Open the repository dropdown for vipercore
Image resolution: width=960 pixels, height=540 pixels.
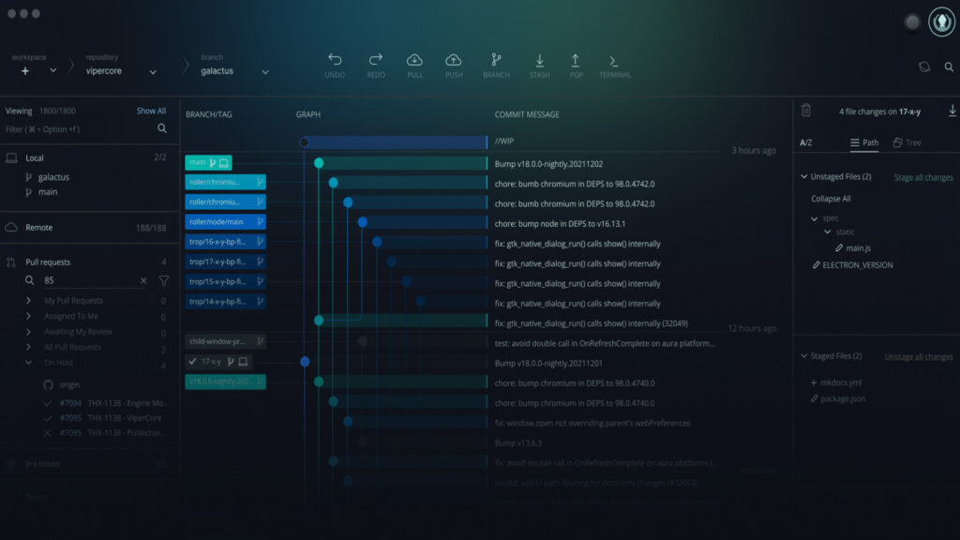tap(153, 71)
